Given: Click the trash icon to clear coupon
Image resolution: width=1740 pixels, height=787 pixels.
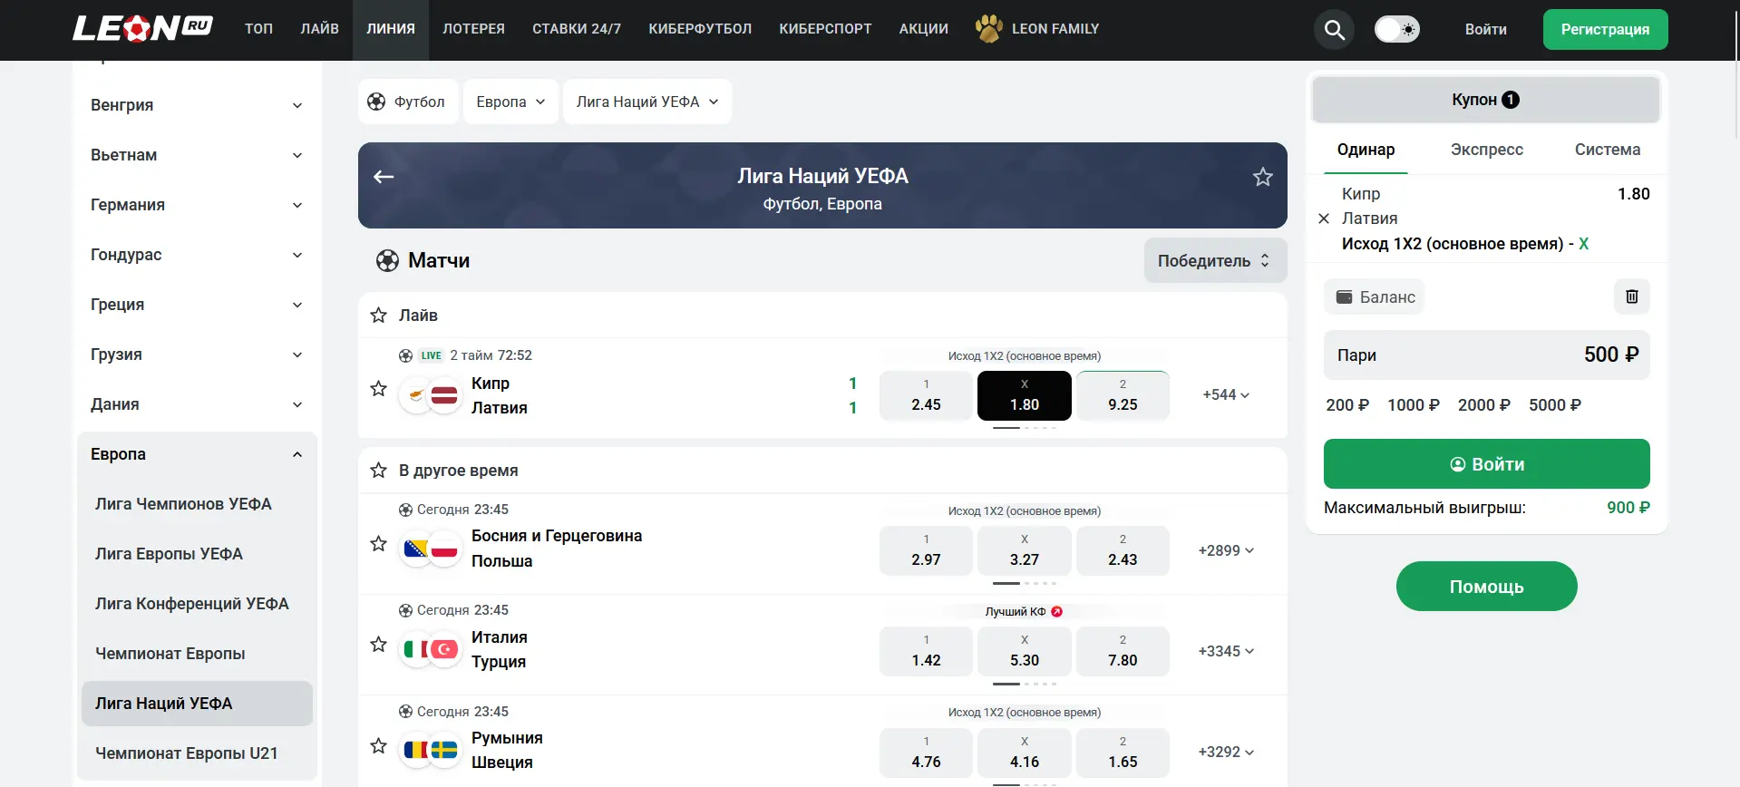Looking at the screenshot, I should pos(1632,296).
